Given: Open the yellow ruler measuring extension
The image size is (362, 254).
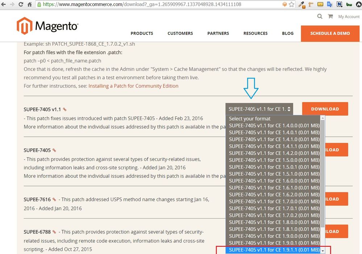Looking at the screenshot, I should (x=320, y=4).
